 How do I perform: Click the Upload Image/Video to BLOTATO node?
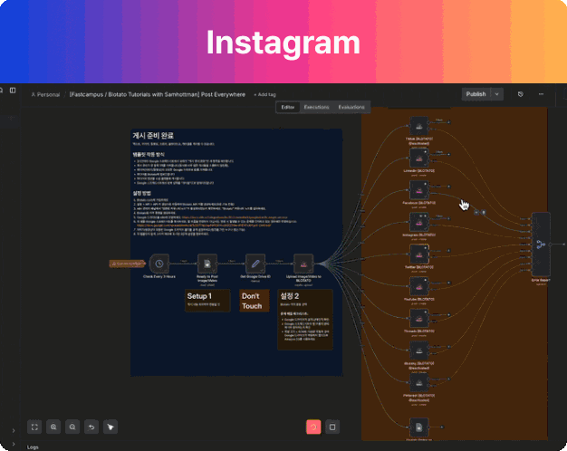303,264
